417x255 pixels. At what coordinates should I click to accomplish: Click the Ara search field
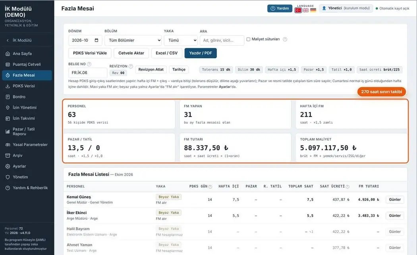(222, 40)
